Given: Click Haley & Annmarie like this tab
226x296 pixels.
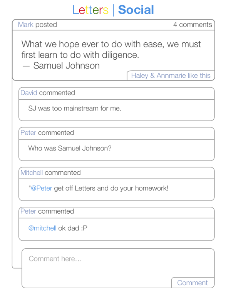Looking at the screenshot, I should 171,75.
